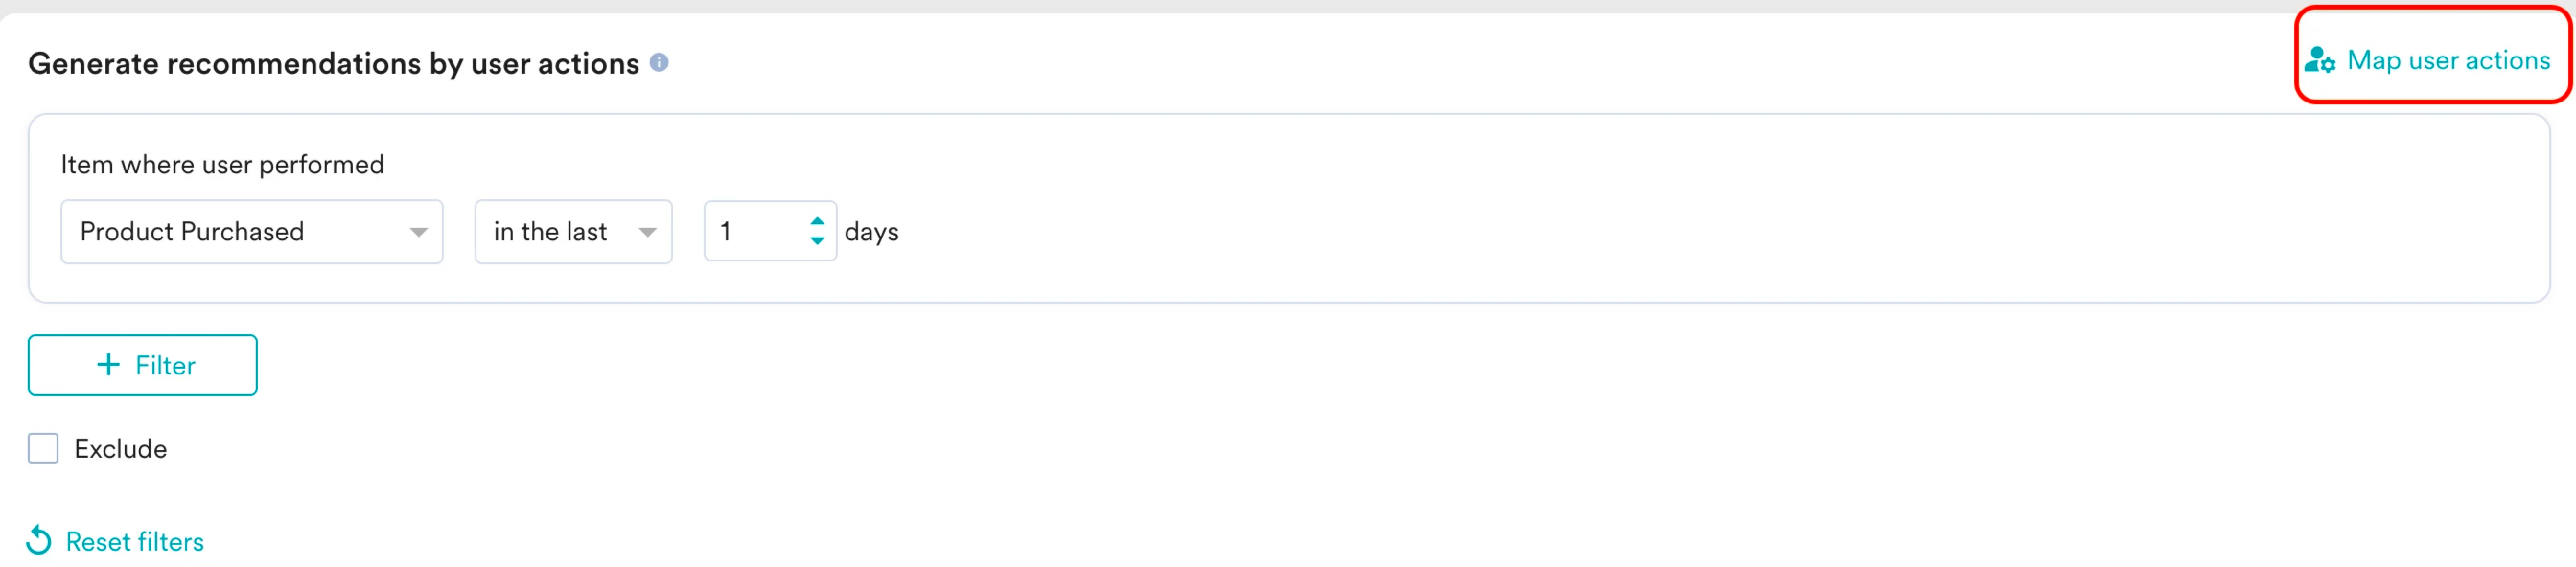Click the plus icon on Filter button
Viewport: 2576px width, 567px height.
point(108,364)
